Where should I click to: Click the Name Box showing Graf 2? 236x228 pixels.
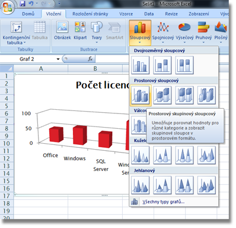pyautogui.click(x=27, y=59)
